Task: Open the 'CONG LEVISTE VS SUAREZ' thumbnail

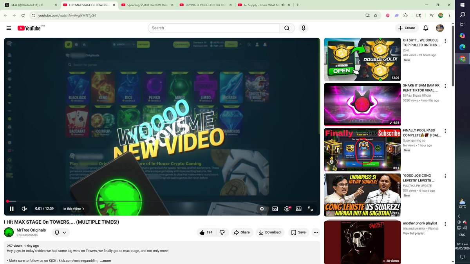Action: 362,195
